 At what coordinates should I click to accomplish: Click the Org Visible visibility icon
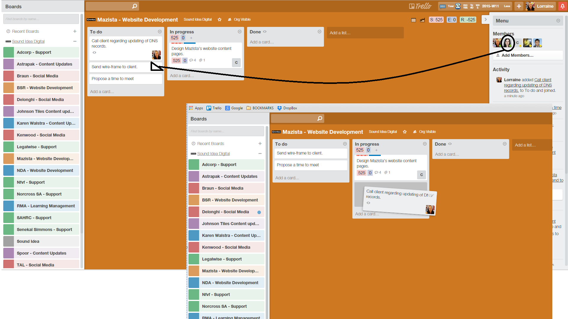coord(230,19)
